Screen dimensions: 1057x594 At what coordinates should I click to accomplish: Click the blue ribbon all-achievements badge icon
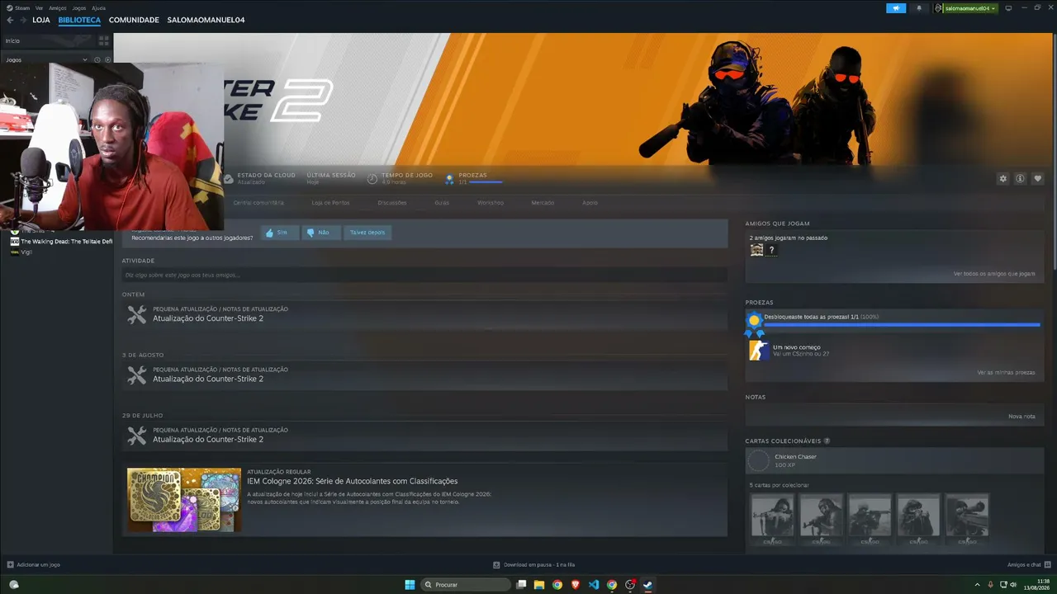[754, 323]
